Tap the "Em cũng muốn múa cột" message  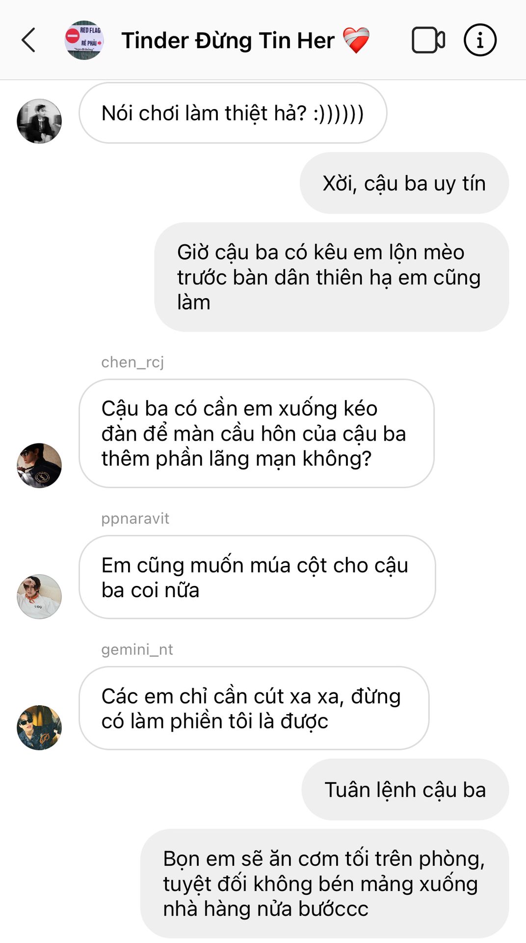point(257,577)
